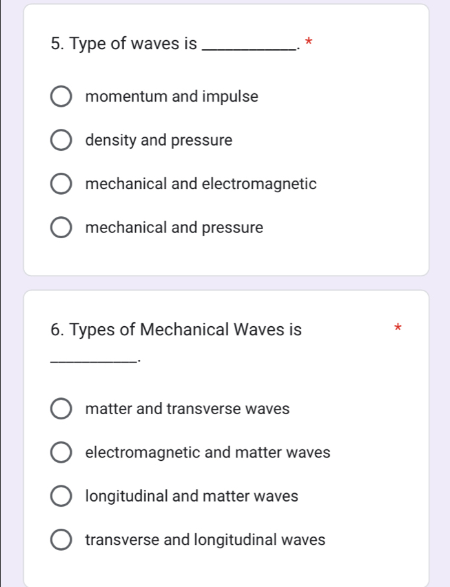Pick "matter and transverse waves" for question 6

[61, 408]
